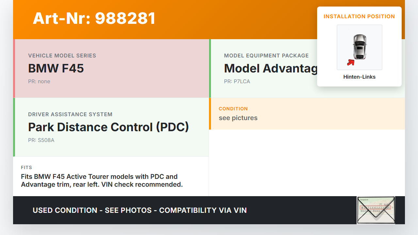Click the PR: P7LCA code
The image size is (418, 235).
click(237, 82)
